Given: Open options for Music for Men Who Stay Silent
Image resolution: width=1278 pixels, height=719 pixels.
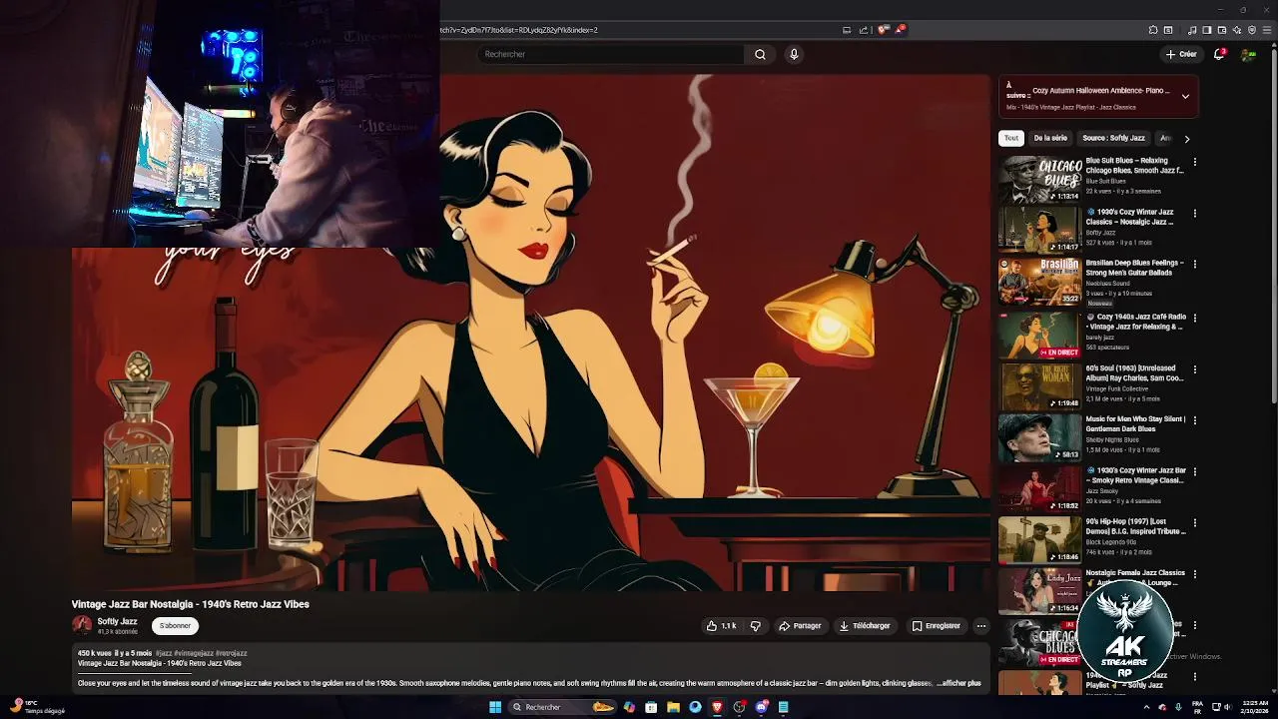Looking at the screenshot, I should (x=1194, y=420).
